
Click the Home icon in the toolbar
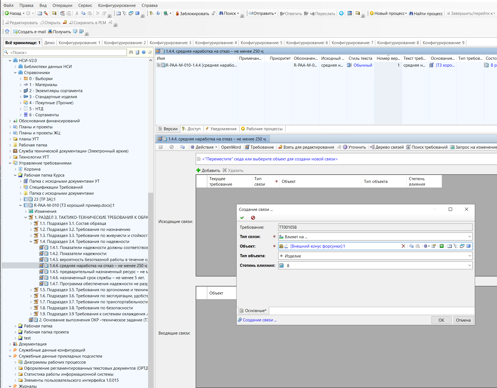7,32
